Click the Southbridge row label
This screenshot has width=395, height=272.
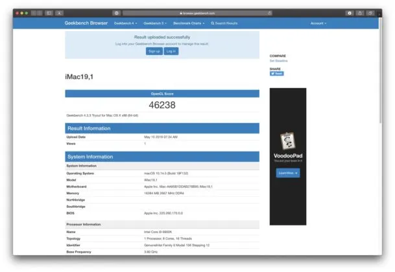pyautogui.click(x=76, y=207)
